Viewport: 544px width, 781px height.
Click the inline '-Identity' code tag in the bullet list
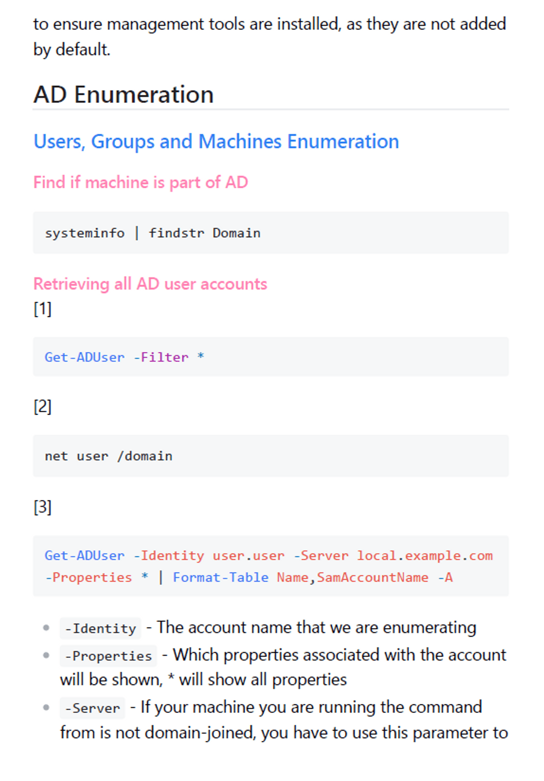[100, 629]
